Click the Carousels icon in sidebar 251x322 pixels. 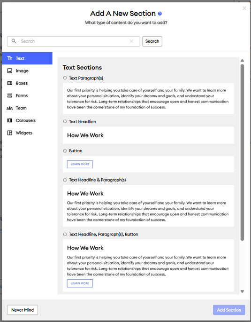point(10,120)
